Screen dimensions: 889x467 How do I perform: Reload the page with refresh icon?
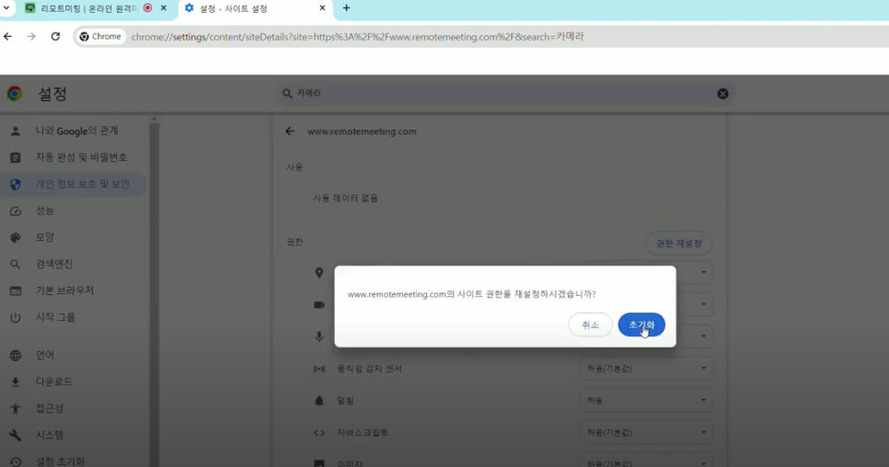55,37
